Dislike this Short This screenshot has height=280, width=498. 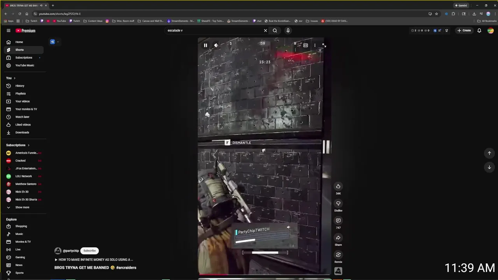pos(338,203)
